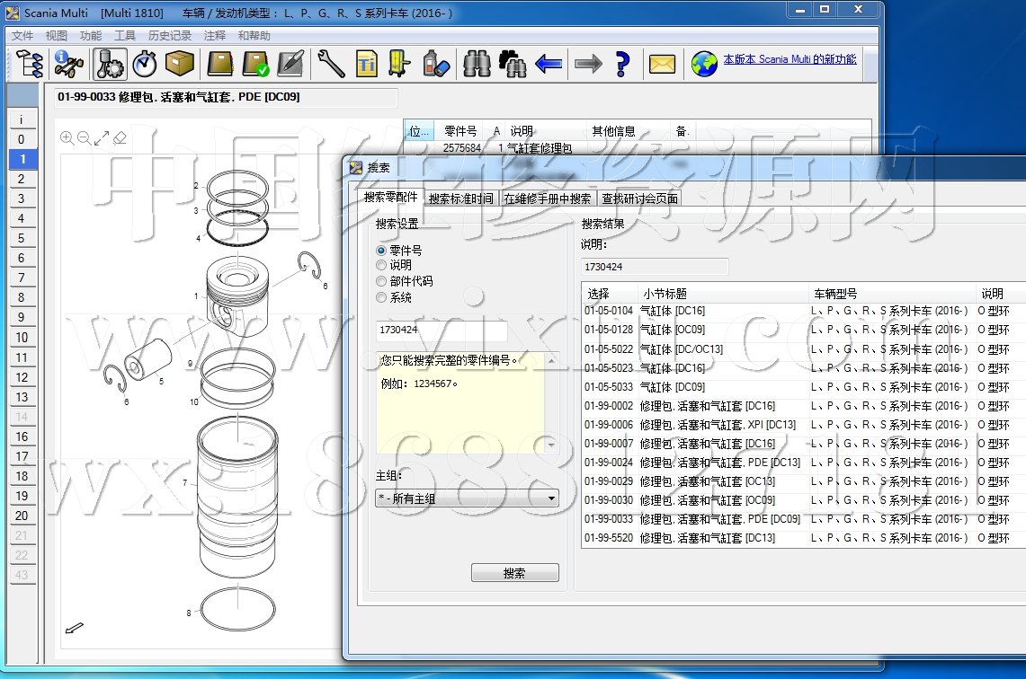1026x679 pixels.
Task: Select the 说明 search option
Action: pyautogui.click(x=381, y=266)
